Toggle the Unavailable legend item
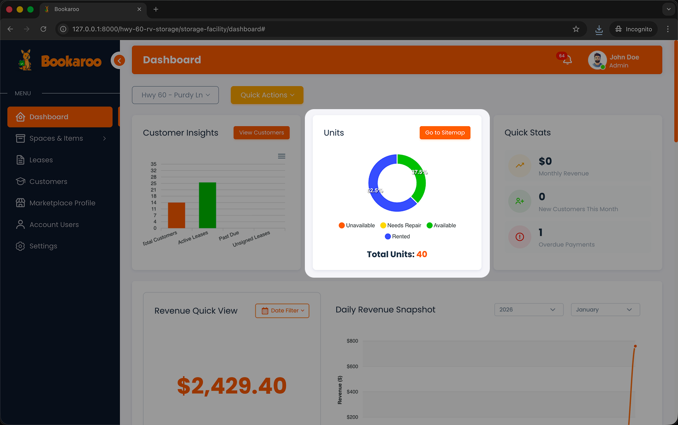The width and height of the screenshot is (678, 425). click(357, 226)
